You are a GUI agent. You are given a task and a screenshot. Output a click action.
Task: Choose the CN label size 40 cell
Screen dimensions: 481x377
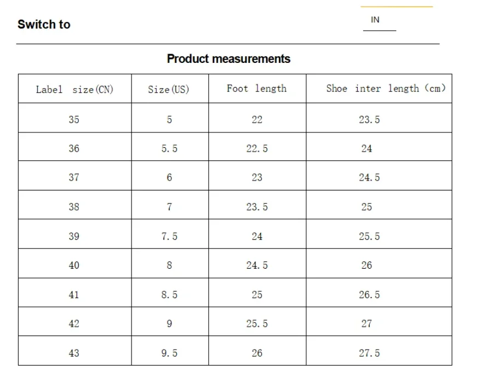74,265
